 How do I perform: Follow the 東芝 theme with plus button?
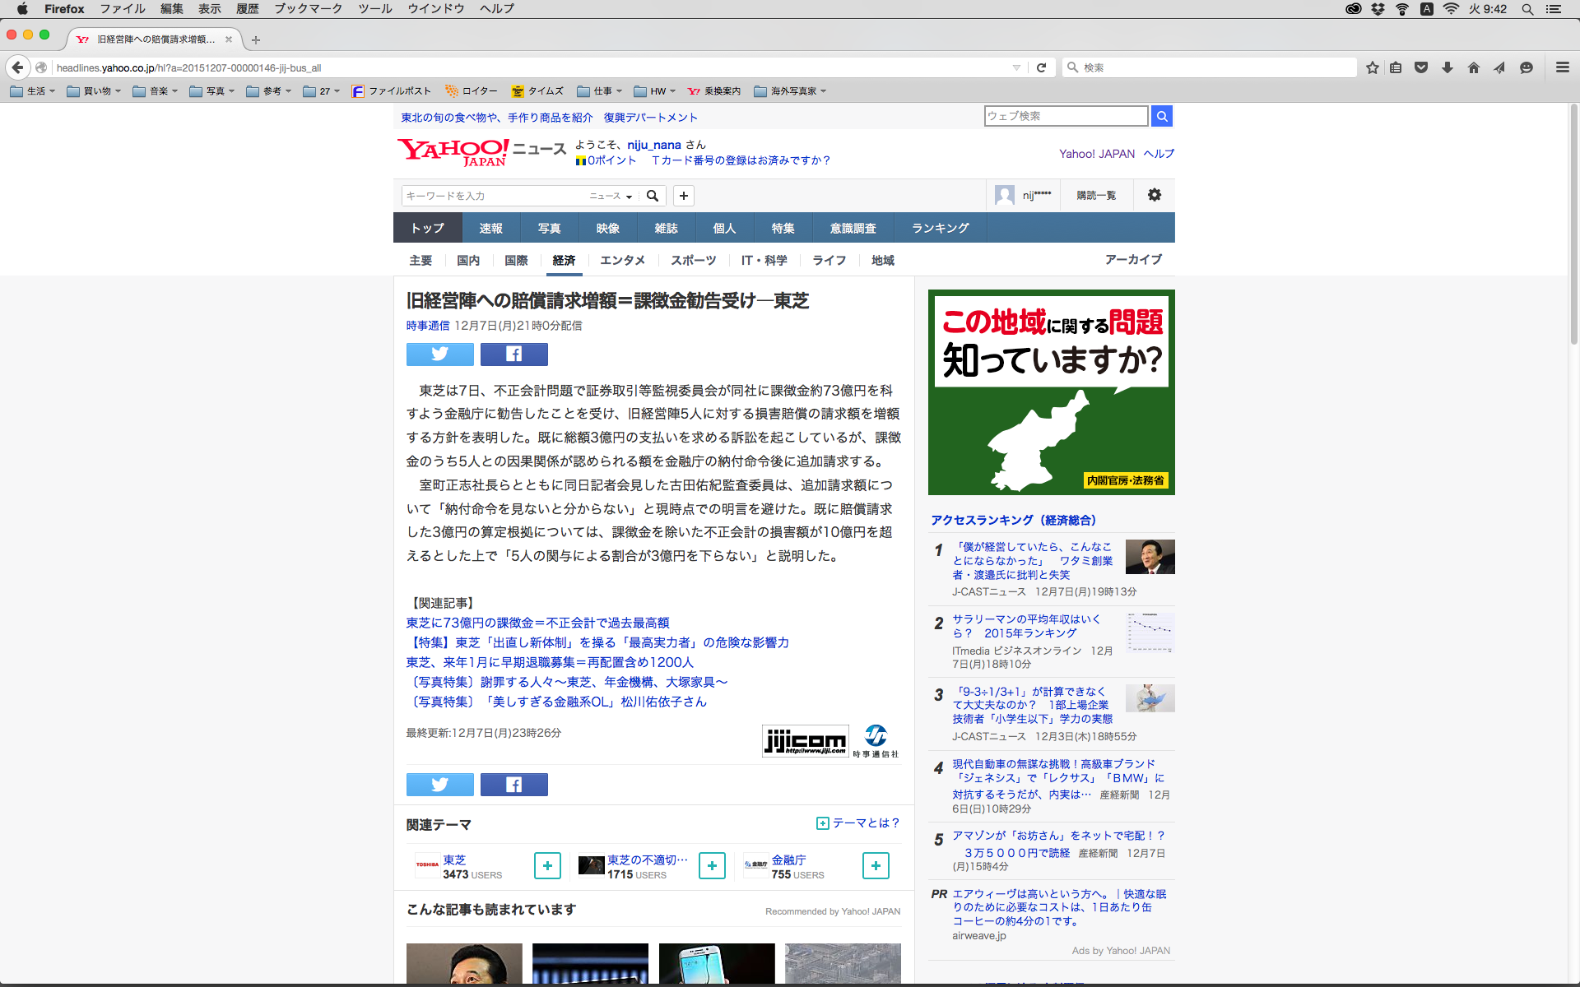click(547, 865)
